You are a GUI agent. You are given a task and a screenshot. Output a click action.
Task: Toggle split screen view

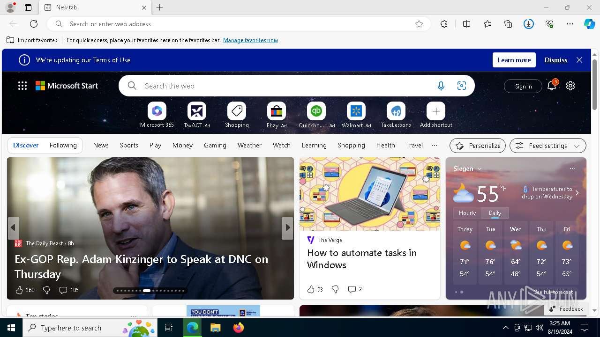(x=466, y=24)
